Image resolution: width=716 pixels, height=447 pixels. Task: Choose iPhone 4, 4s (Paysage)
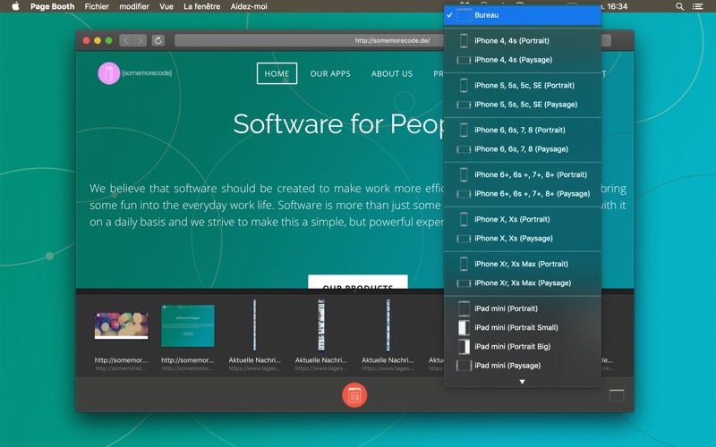(523, 60)
